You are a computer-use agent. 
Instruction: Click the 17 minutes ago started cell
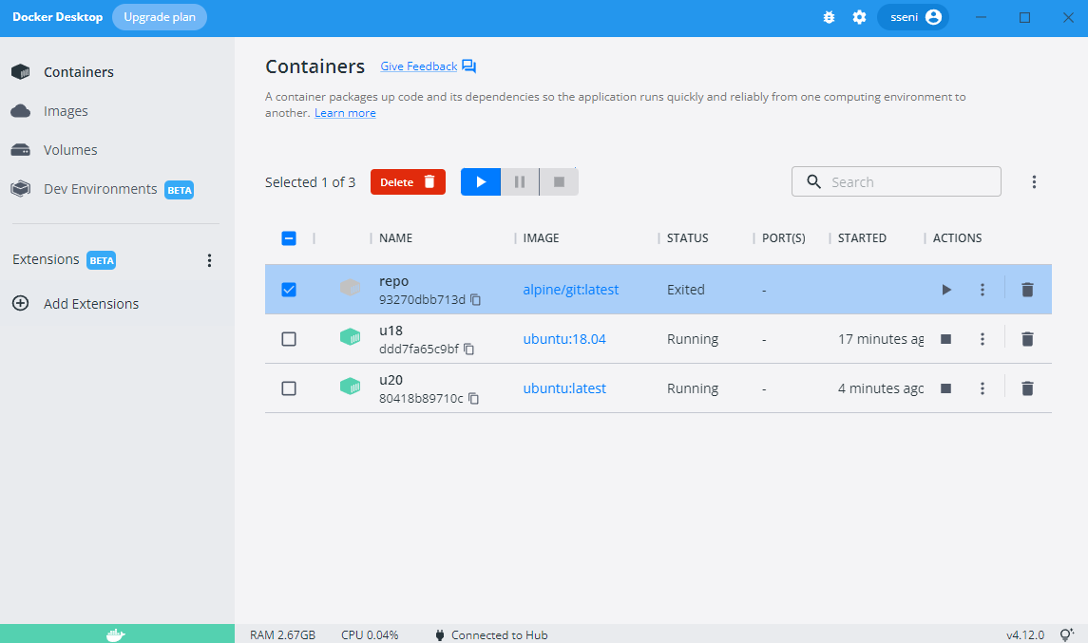click(x=881, y=339)
